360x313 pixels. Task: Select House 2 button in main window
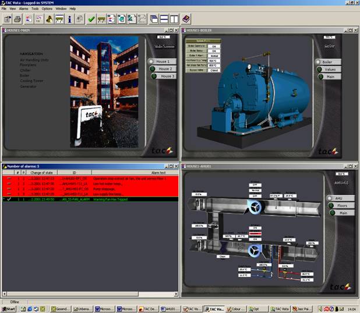click(163, 68)
